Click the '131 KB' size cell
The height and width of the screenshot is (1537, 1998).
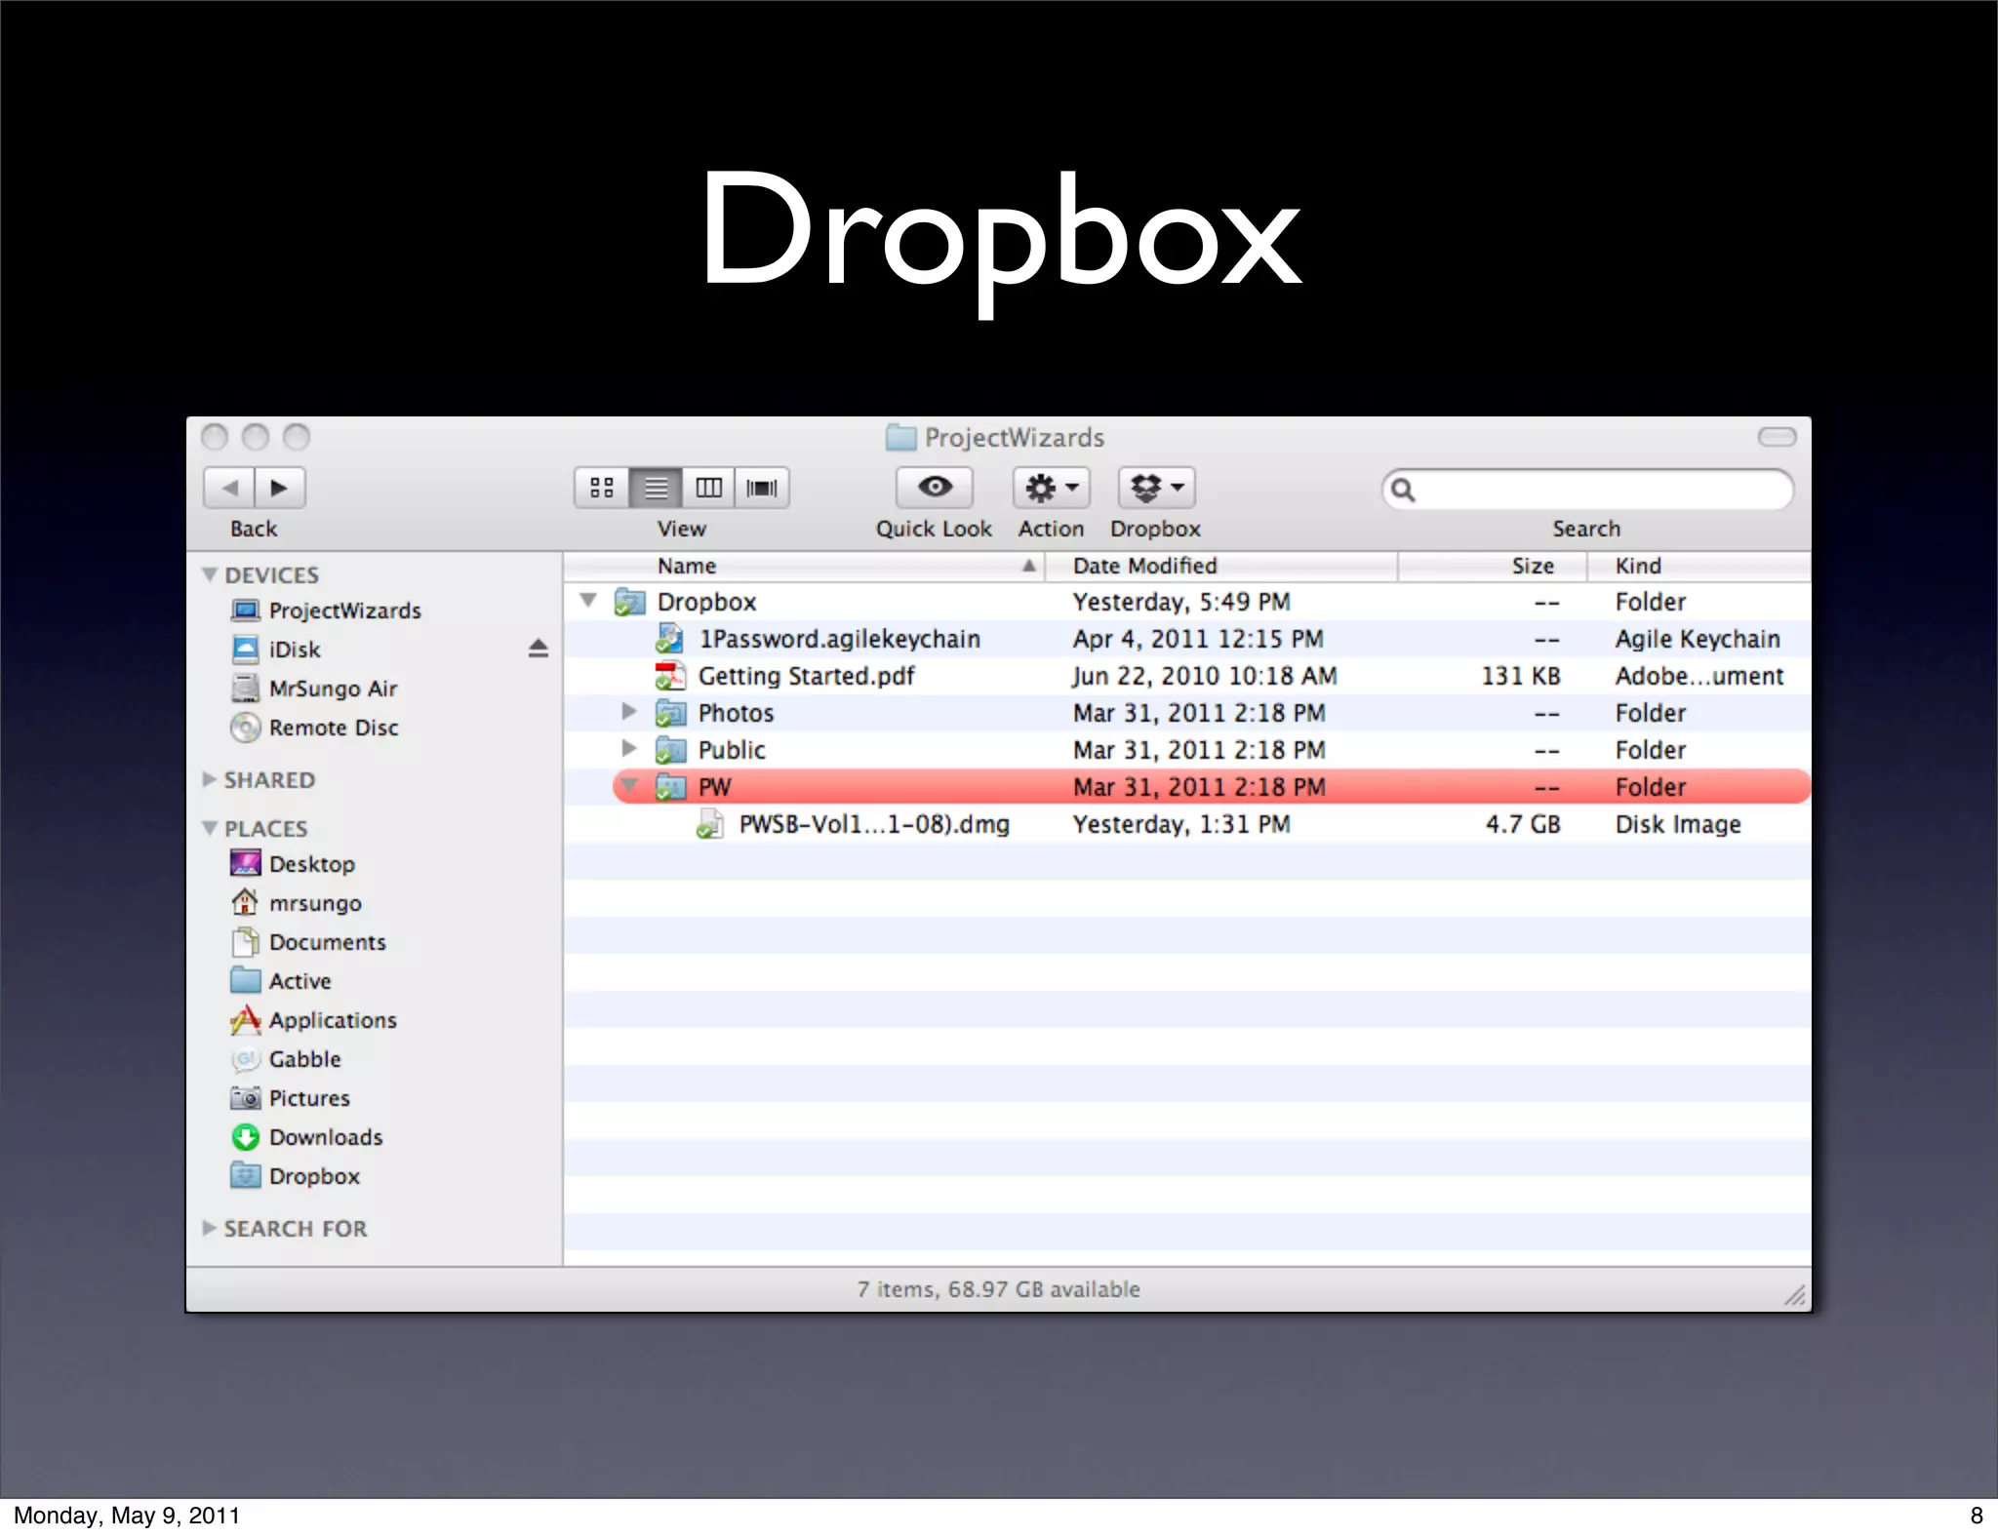1521,676
